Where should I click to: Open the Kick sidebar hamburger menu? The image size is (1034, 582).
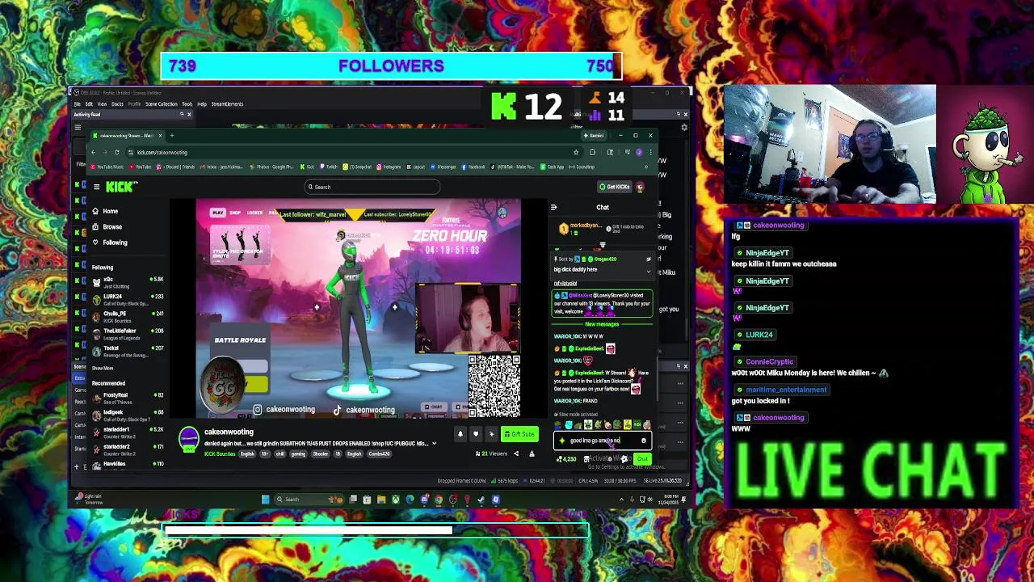[96, 187]
